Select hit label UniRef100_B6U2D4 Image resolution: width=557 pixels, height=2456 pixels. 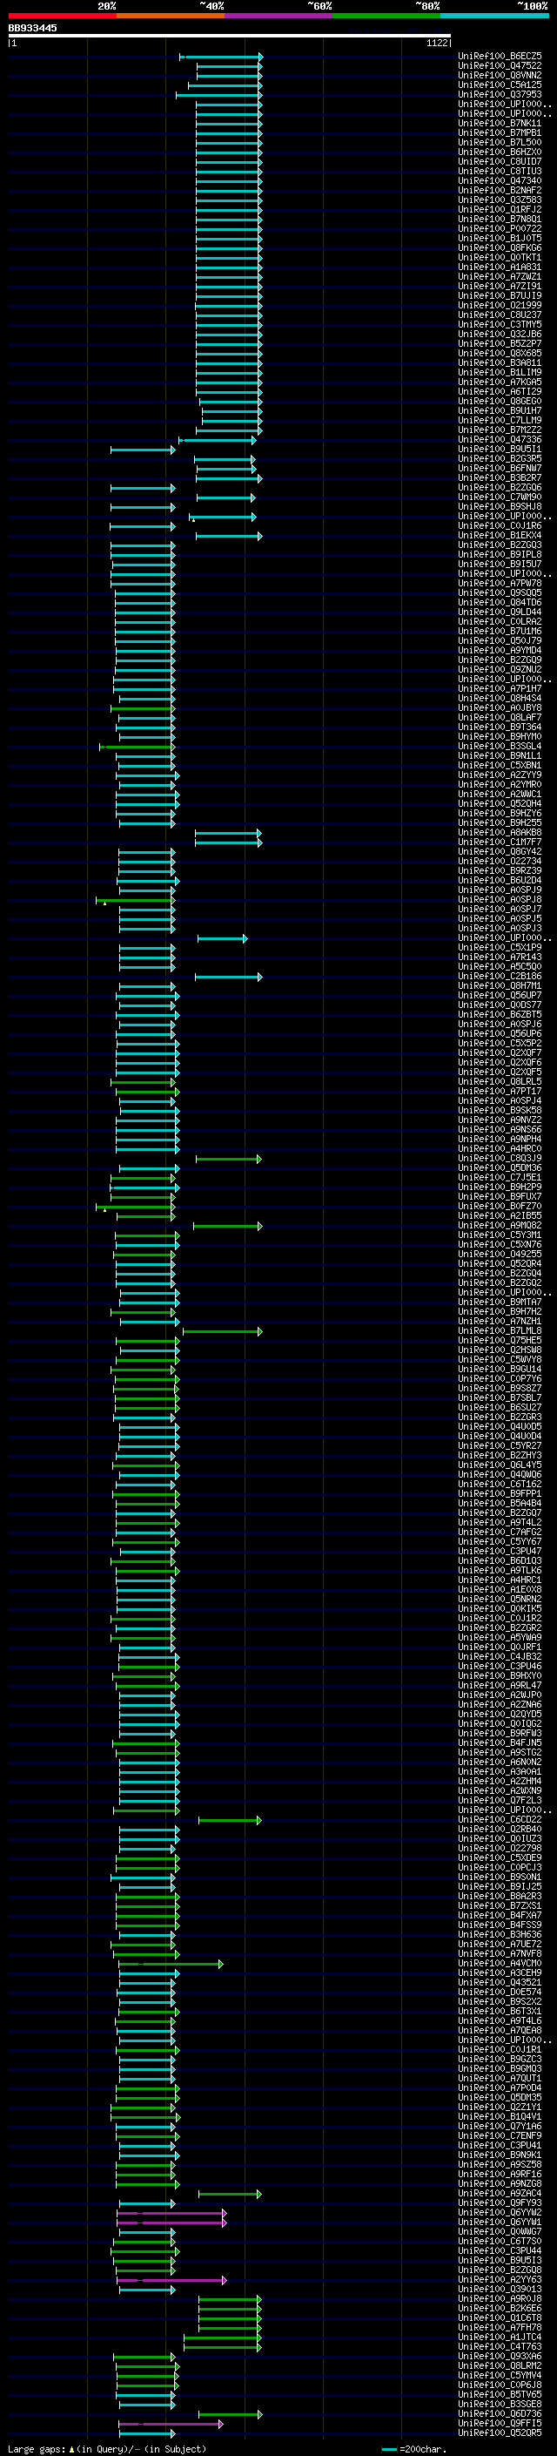tap(500, 880)
